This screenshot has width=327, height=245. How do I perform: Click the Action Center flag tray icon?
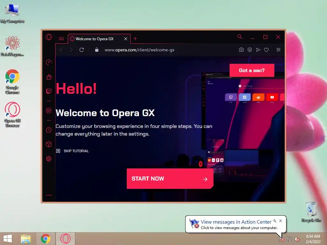[x=282, y=239]
